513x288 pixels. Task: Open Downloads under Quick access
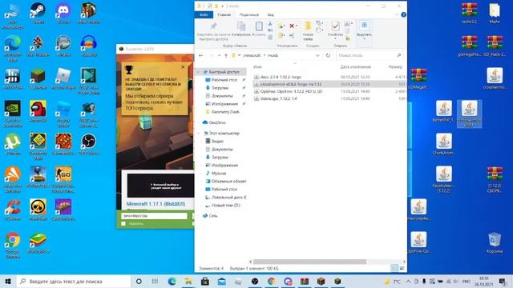tap(220, 88)
